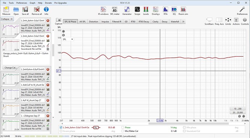Screen dimensions: 250x138
Task: Delete measurement 1 with red X
Action: point(48,21)
